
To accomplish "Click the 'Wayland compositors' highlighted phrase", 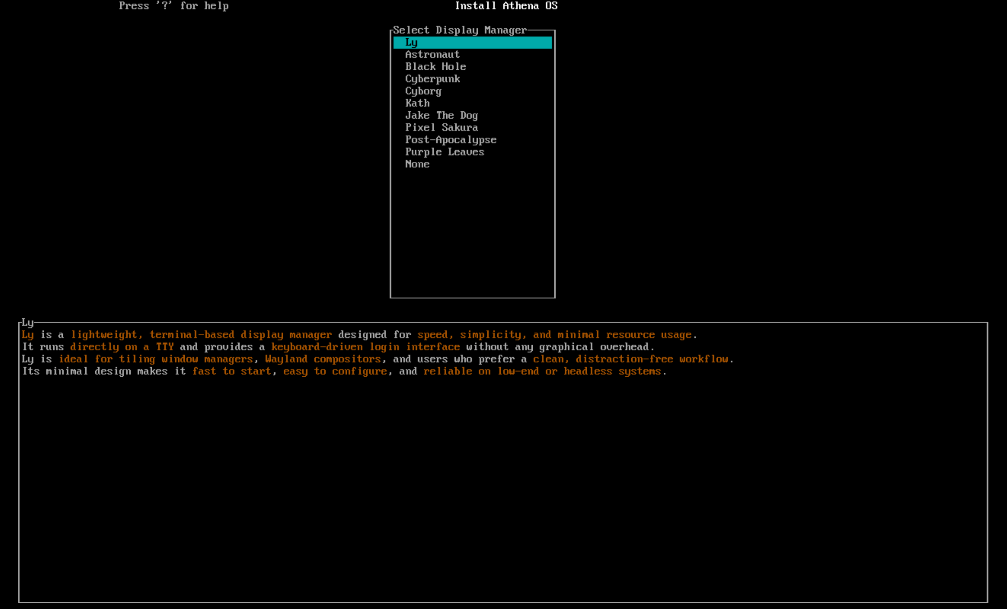I will click(x=323, y=359).
